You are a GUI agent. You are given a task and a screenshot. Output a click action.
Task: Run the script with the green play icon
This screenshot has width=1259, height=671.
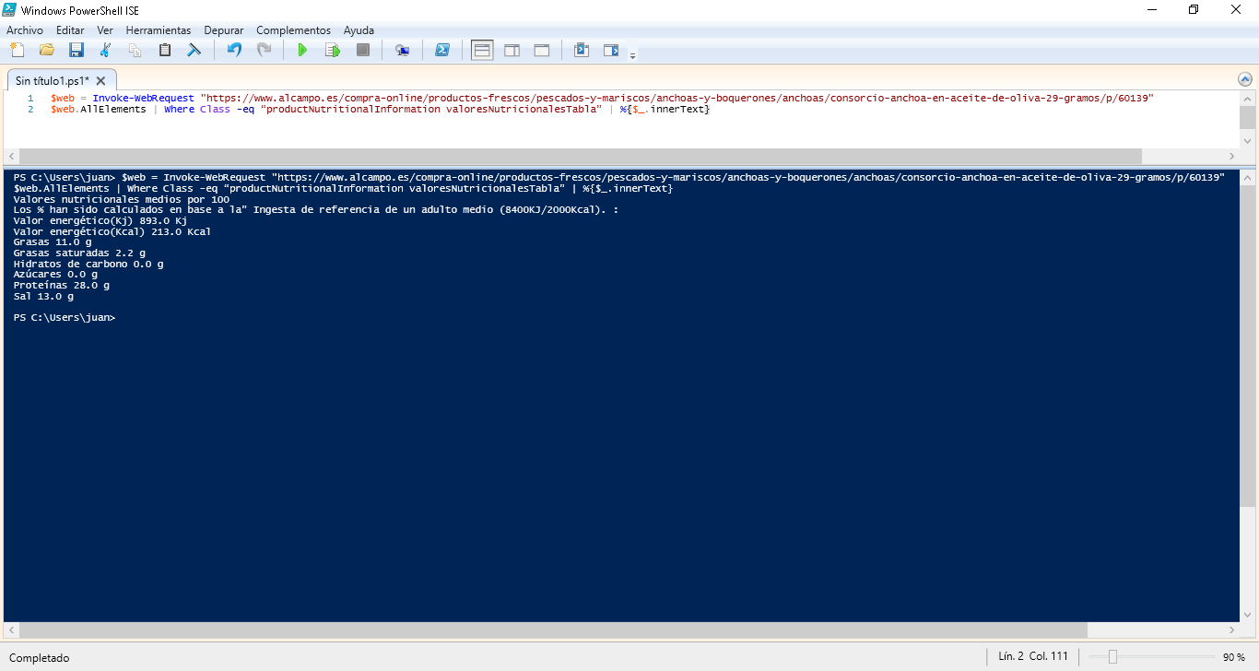[x=301, y=50]
